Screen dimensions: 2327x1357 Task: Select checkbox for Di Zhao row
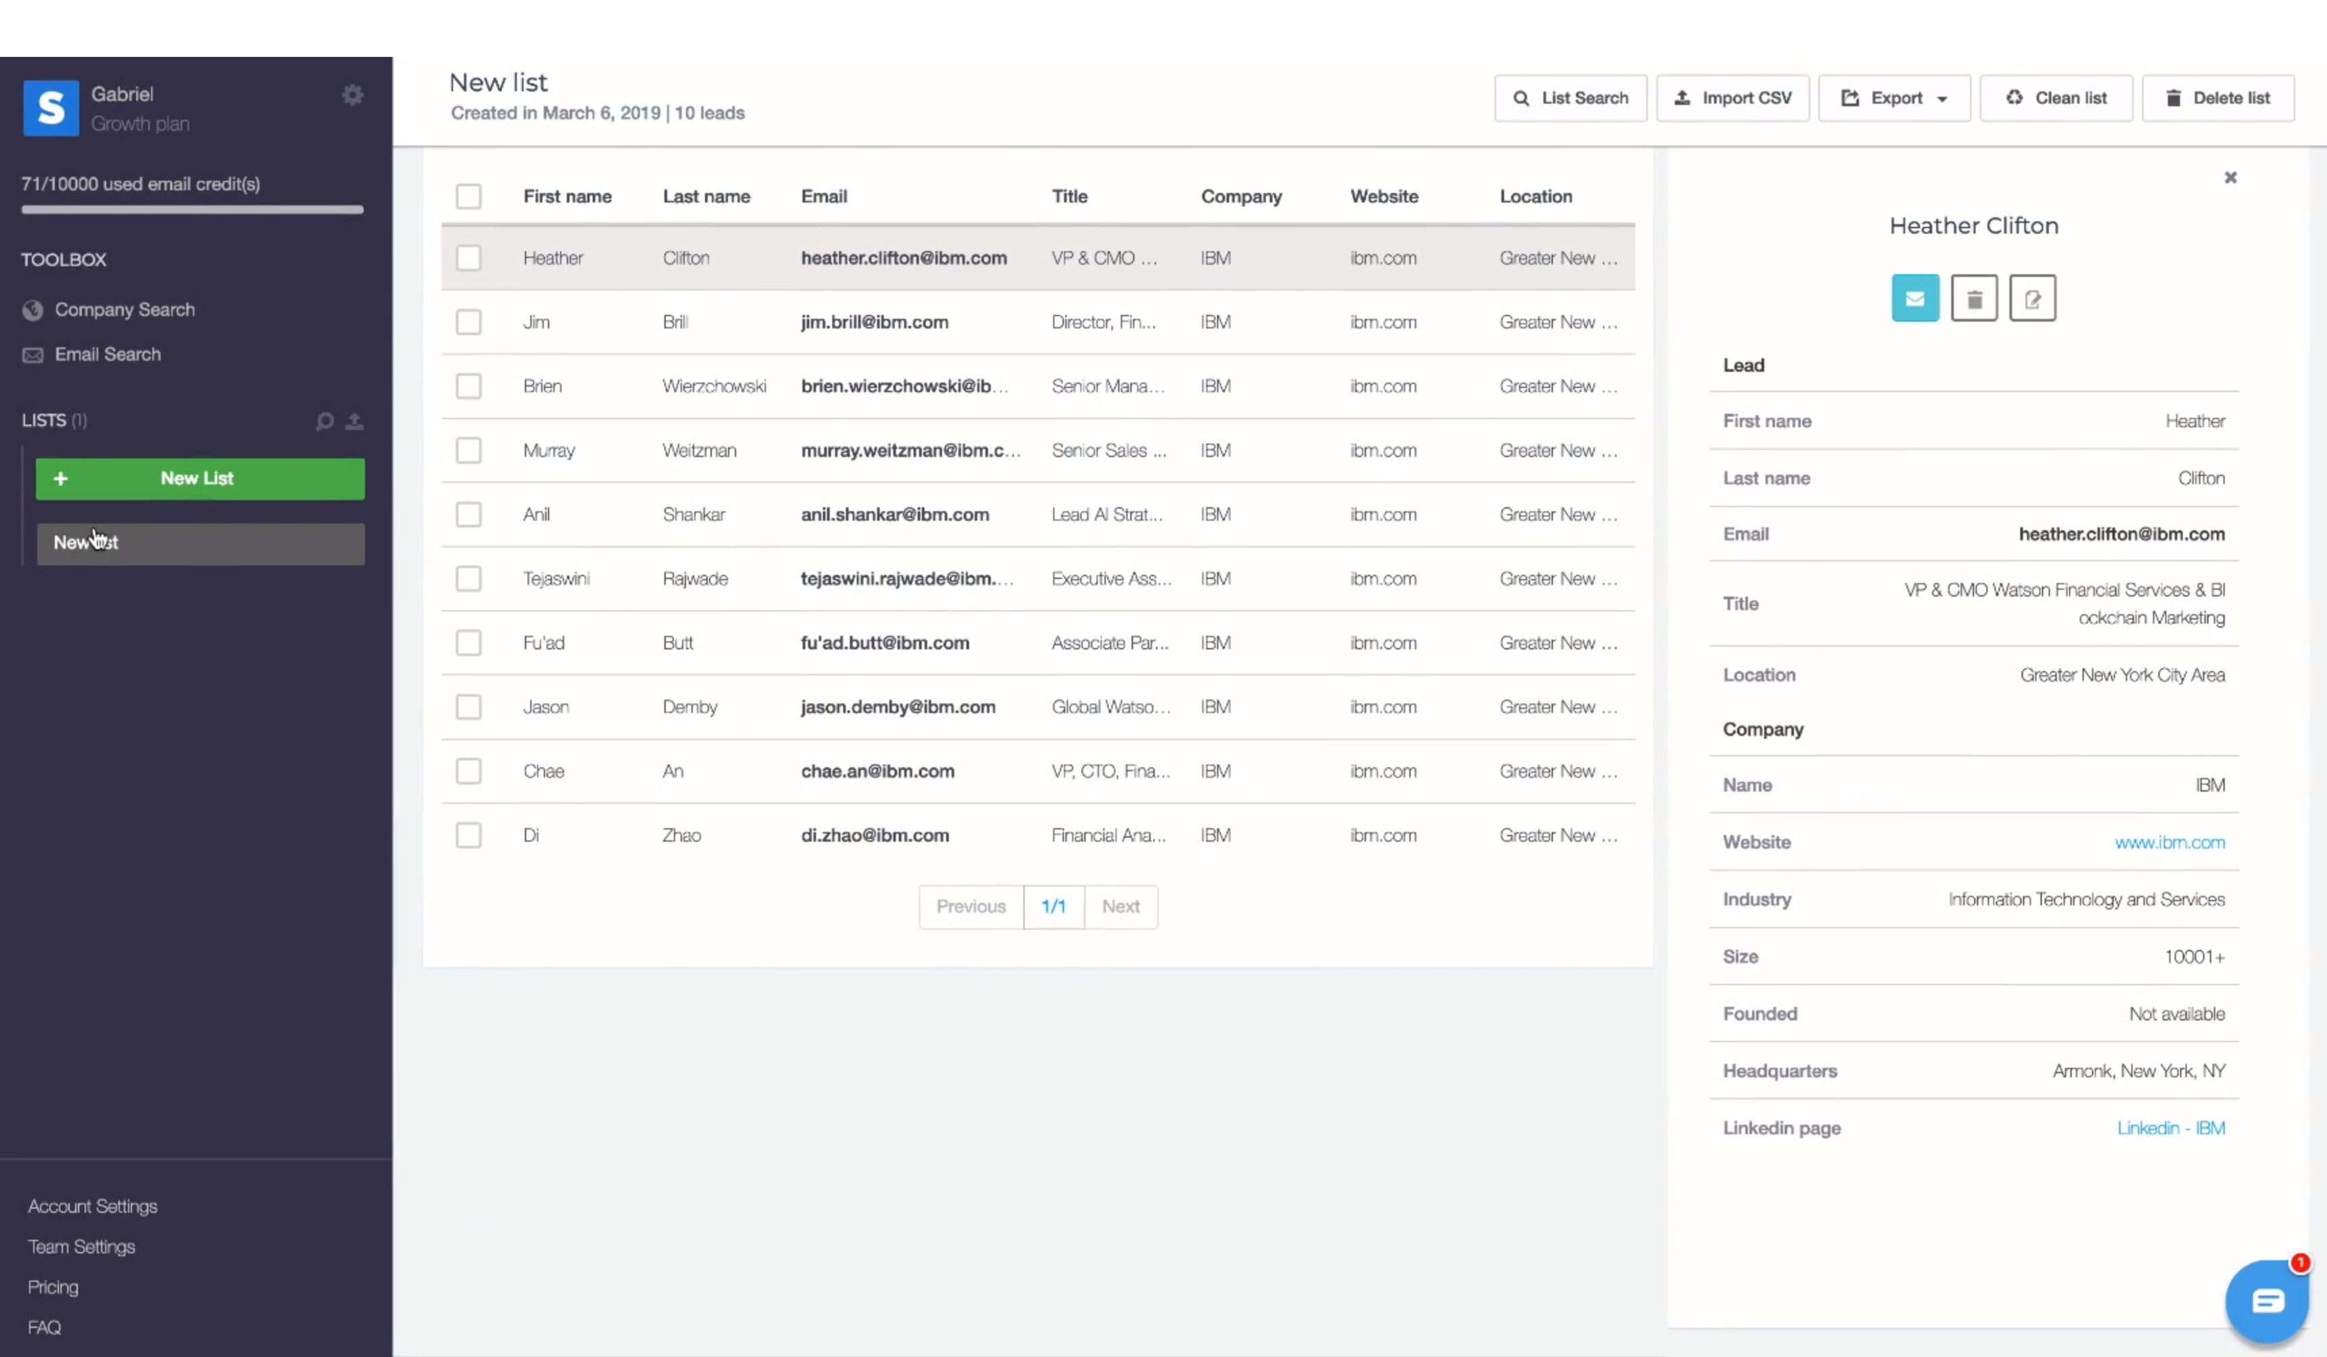tap(468, 836)
